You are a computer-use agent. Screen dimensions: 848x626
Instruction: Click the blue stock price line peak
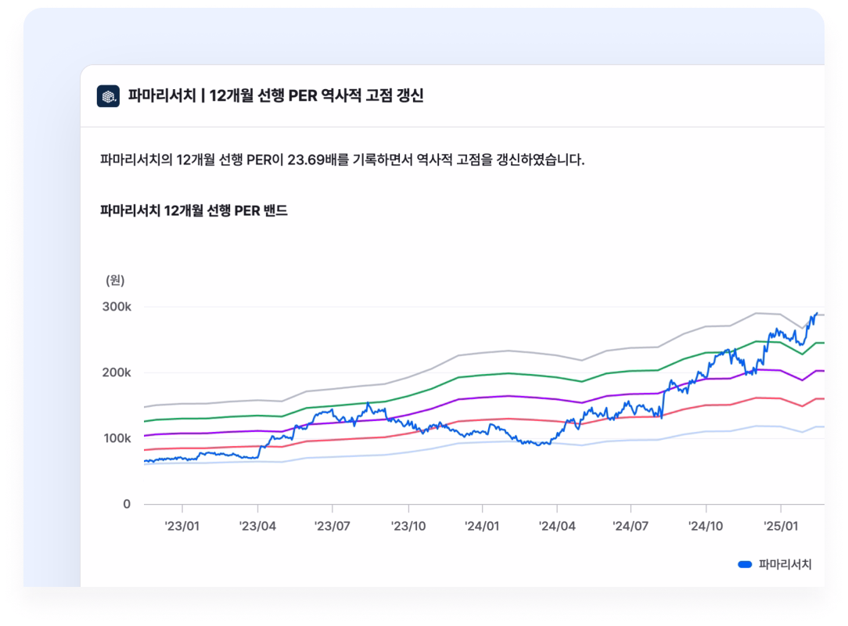click(816, 313)
